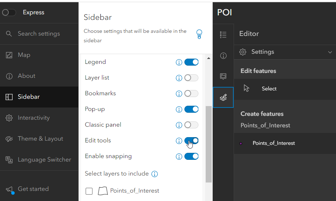Viewport: 336px width, 201px height.
Task: Toggle the Express mode switch
Action: click(x=9, y=12)
